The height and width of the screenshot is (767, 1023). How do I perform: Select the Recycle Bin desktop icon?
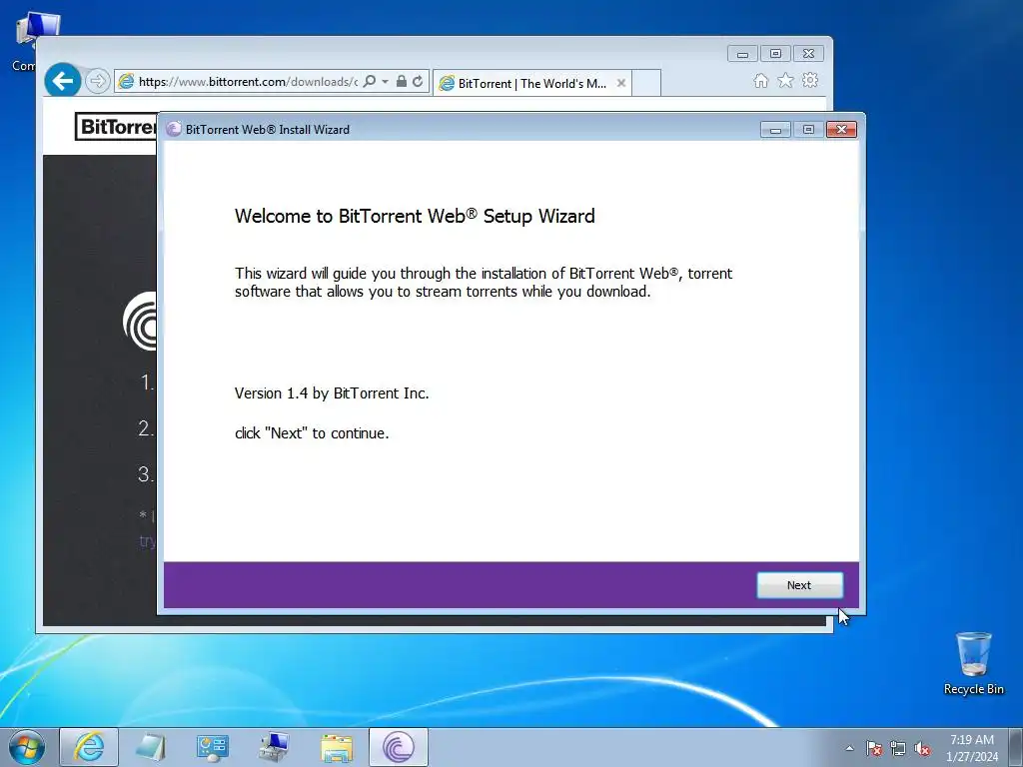coord(973,663)
